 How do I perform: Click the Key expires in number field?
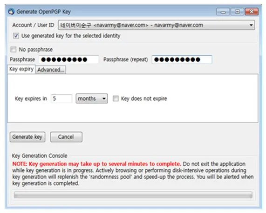click(61, 98)
